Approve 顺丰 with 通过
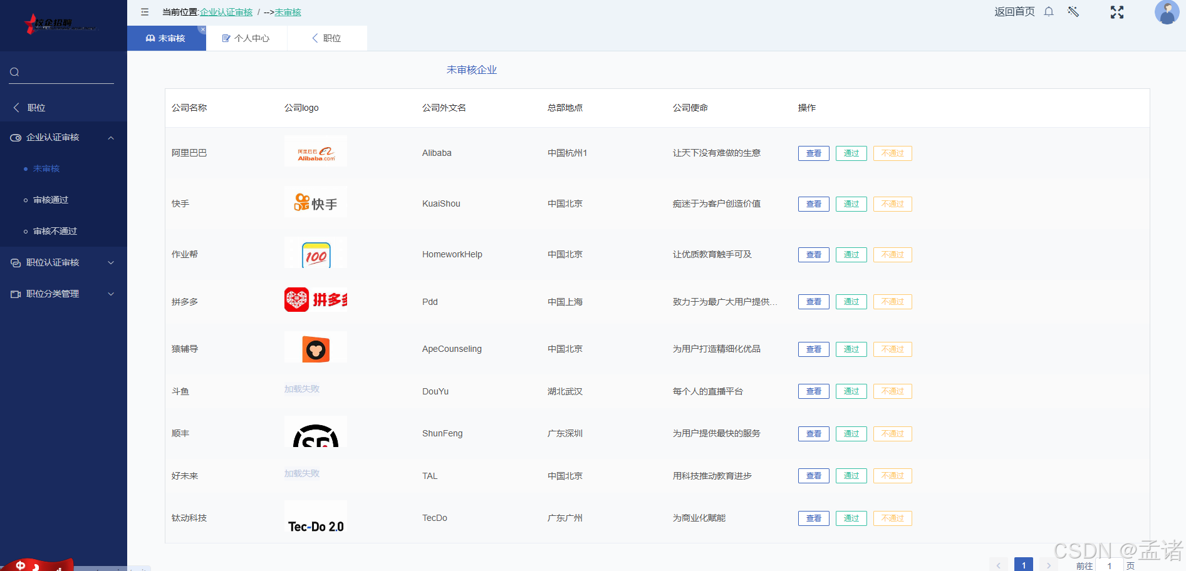 click(851, 434)
